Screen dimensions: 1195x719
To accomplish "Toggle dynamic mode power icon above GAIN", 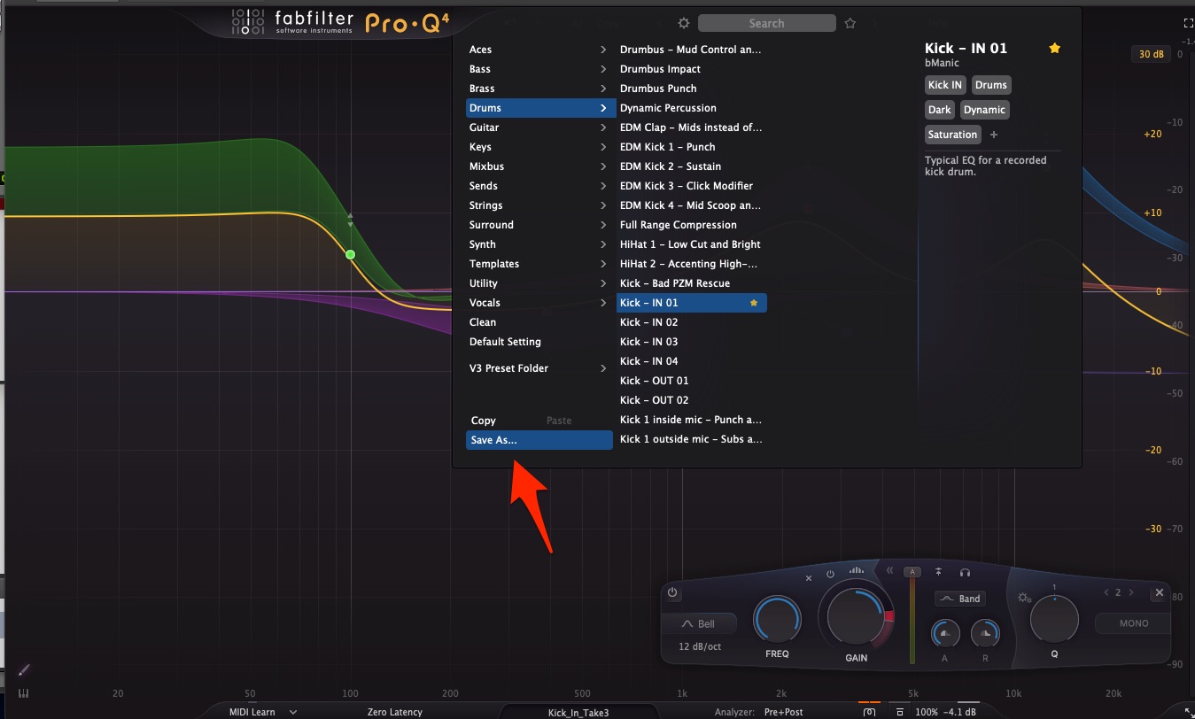I will coord(830,574).
